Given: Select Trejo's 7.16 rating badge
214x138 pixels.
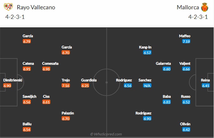Looking at the screenshot, I should click(66, 86).
